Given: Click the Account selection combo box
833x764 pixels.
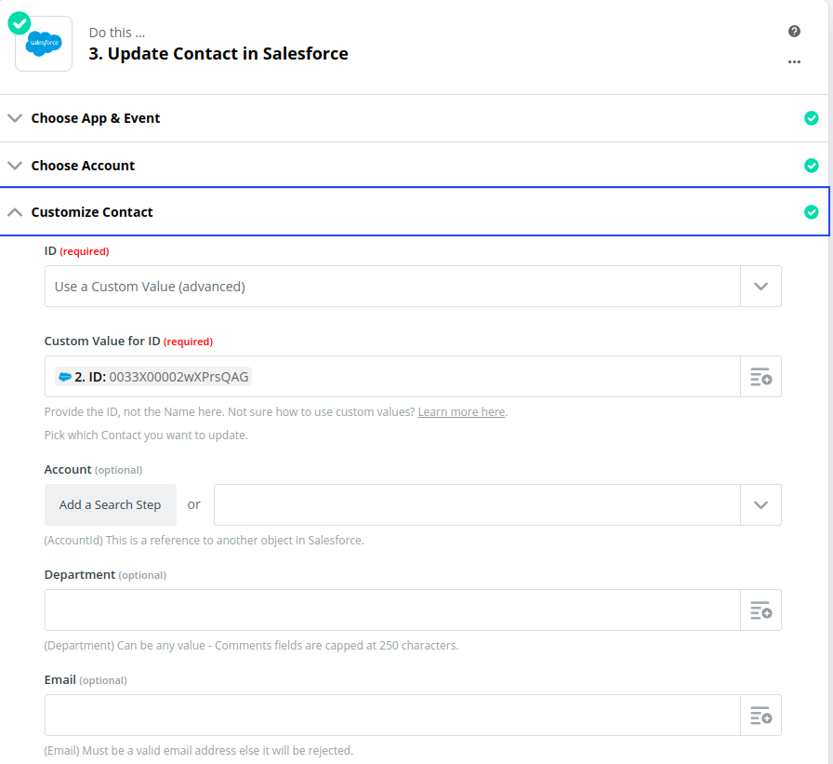Looking at the screenshot, I should [477, 504].
